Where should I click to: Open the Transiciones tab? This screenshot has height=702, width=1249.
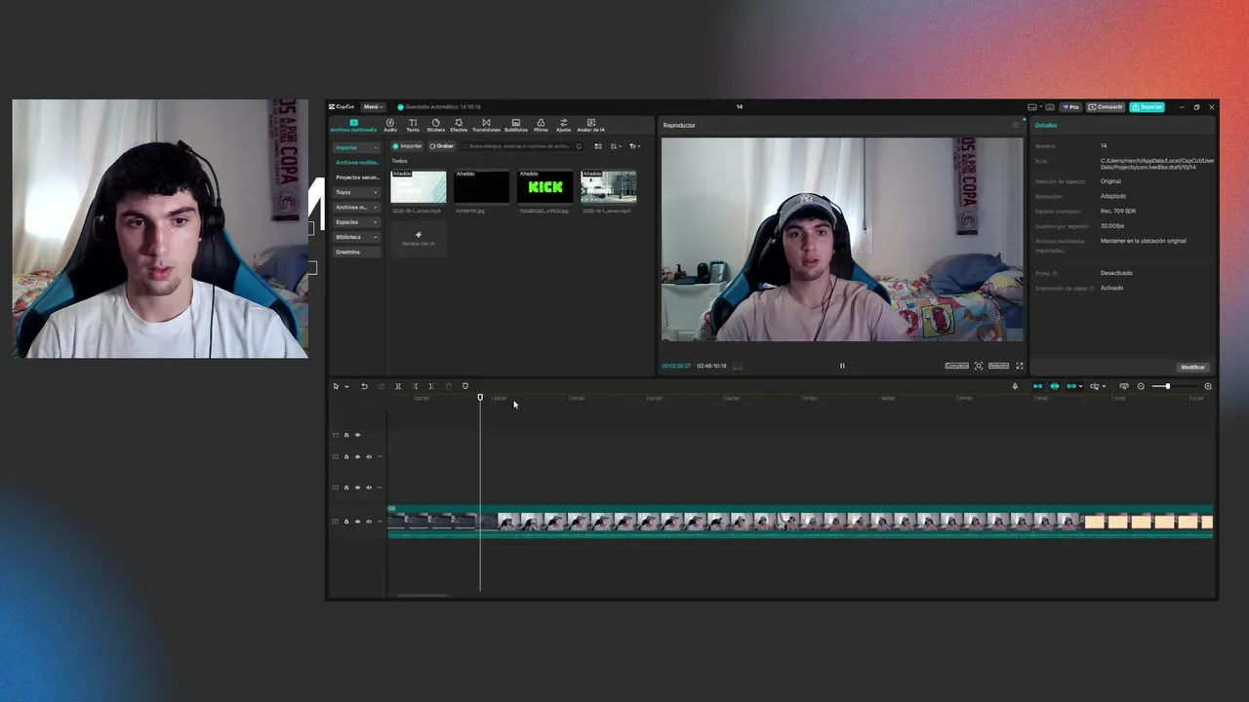tap(486, 125)
